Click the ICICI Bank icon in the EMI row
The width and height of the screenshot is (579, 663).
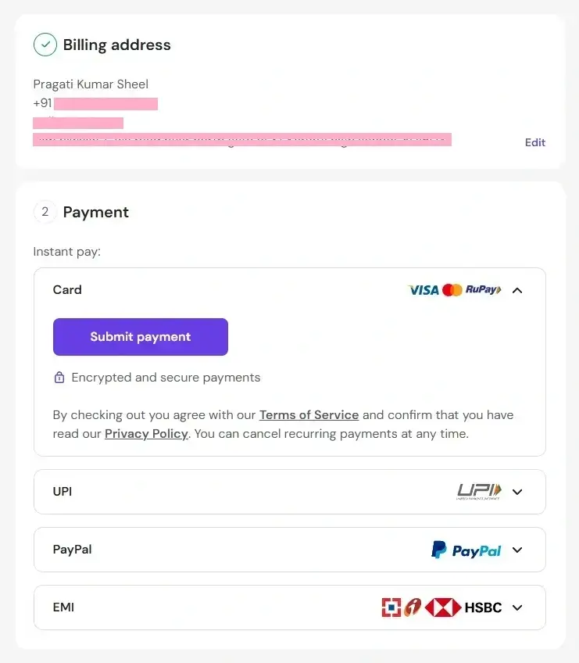(410, 607)
